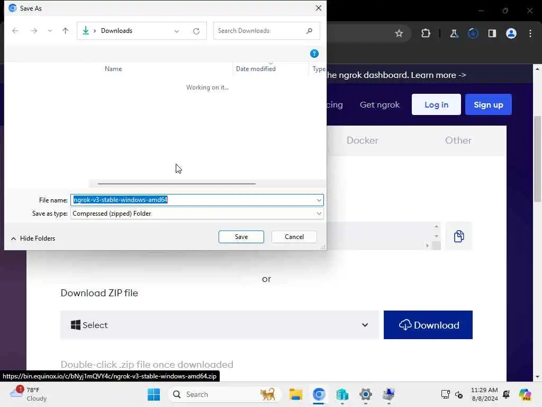Click the blue Download button

point(428,325)
